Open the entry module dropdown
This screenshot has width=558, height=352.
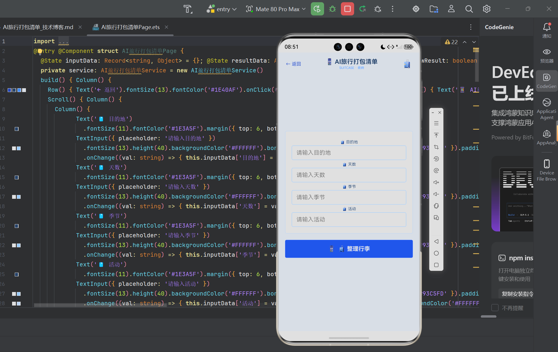pyautogui.click(x=222, y=9)
